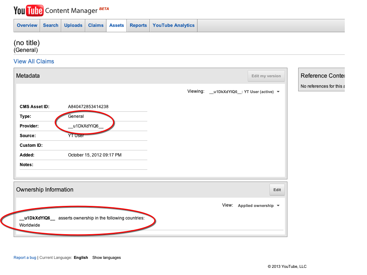Click the Worldwide ownership territory text
367x275 pixels.
pyautogui.click(x=30, y=225)
